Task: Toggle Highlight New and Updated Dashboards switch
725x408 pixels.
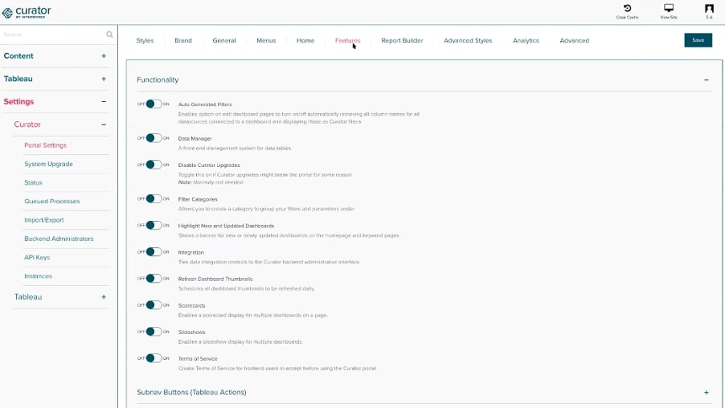Action: click(154, 226)
